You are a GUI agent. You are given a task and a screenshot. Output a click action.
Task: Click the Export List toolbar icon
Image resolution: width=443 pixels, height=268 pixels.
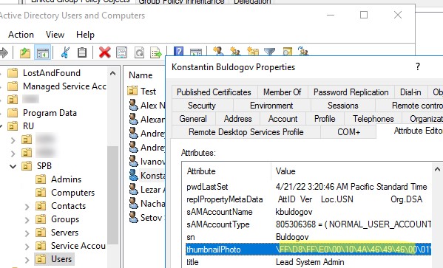(156, 52)
